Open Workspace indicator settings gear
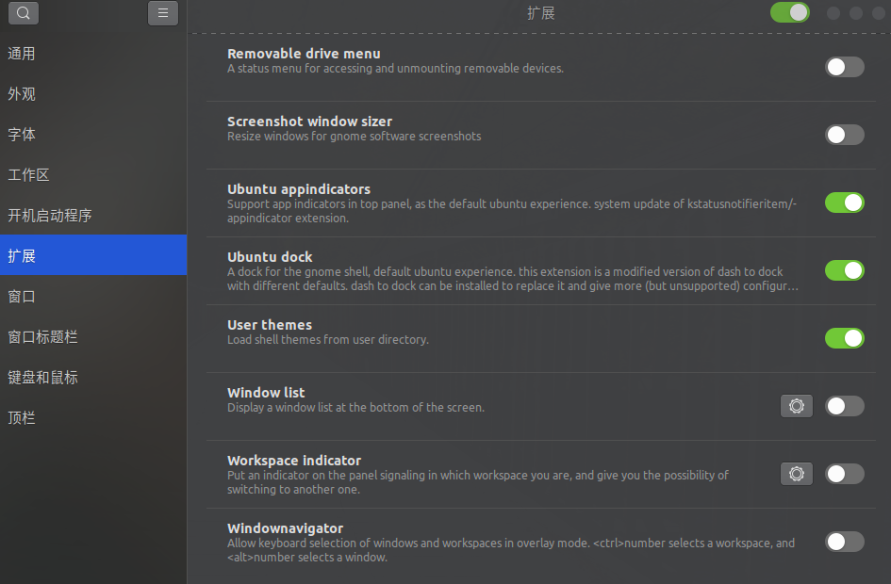The height and width of the screenshot is (584, 891). (796, 474)
